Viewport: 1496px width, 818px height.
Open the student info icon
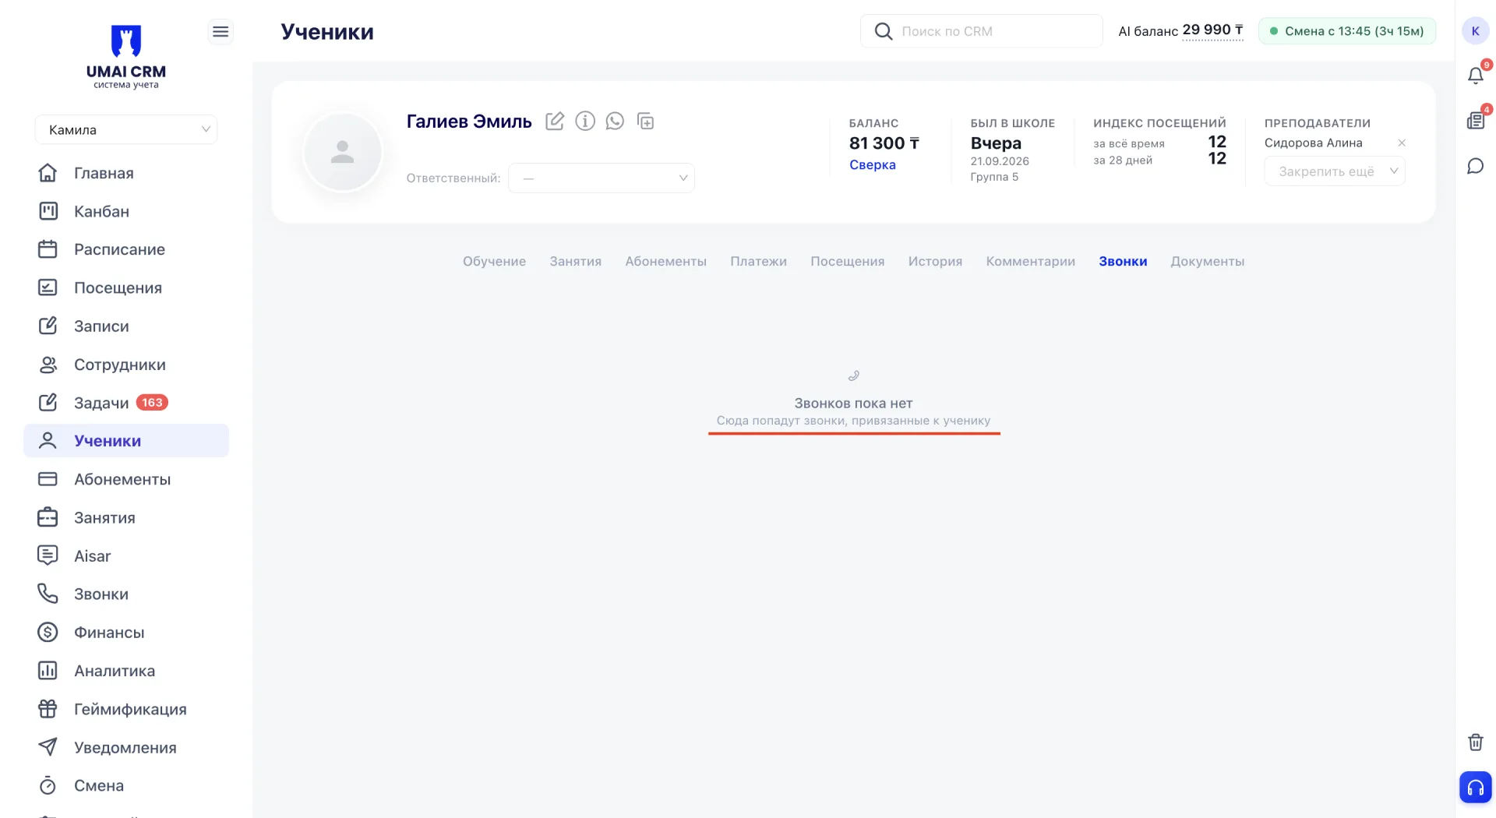[585, 122]
